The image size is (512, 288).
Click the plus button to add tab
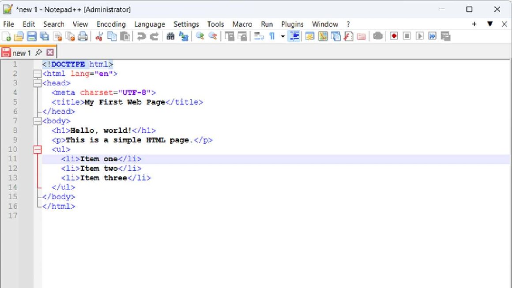[x=474, y=24]
